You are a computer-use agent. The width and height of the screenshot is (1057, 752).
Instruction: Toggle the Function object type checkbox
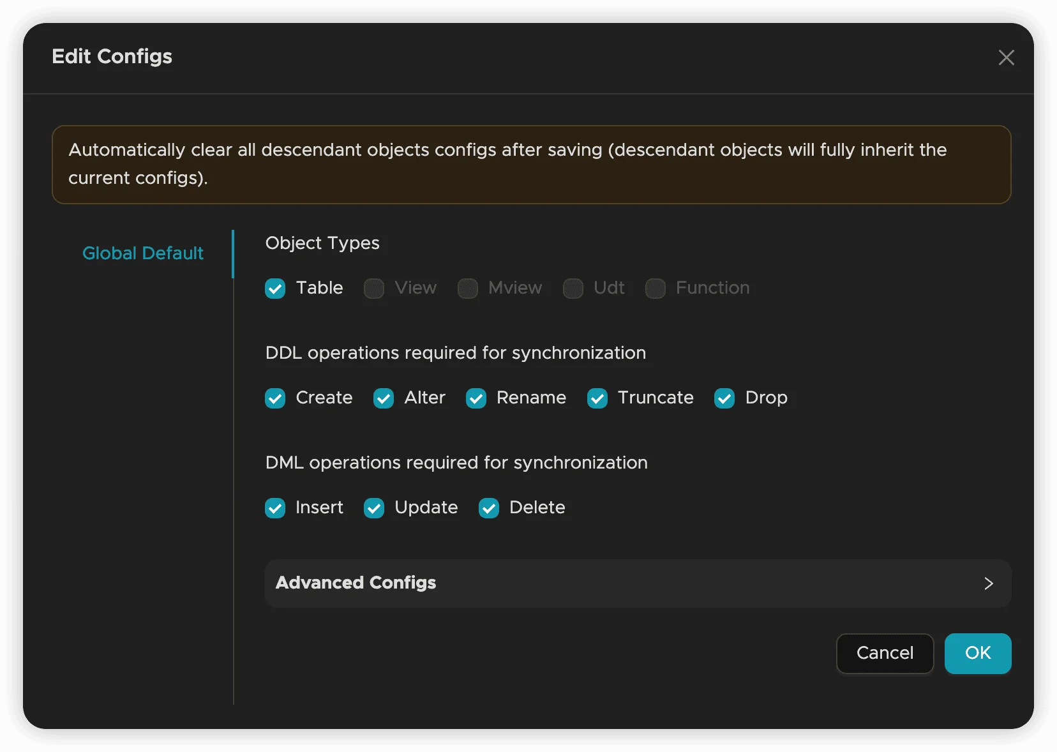coord(656,289)
